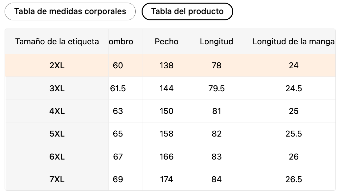Click the 174 chest value cell

(167, 180)
